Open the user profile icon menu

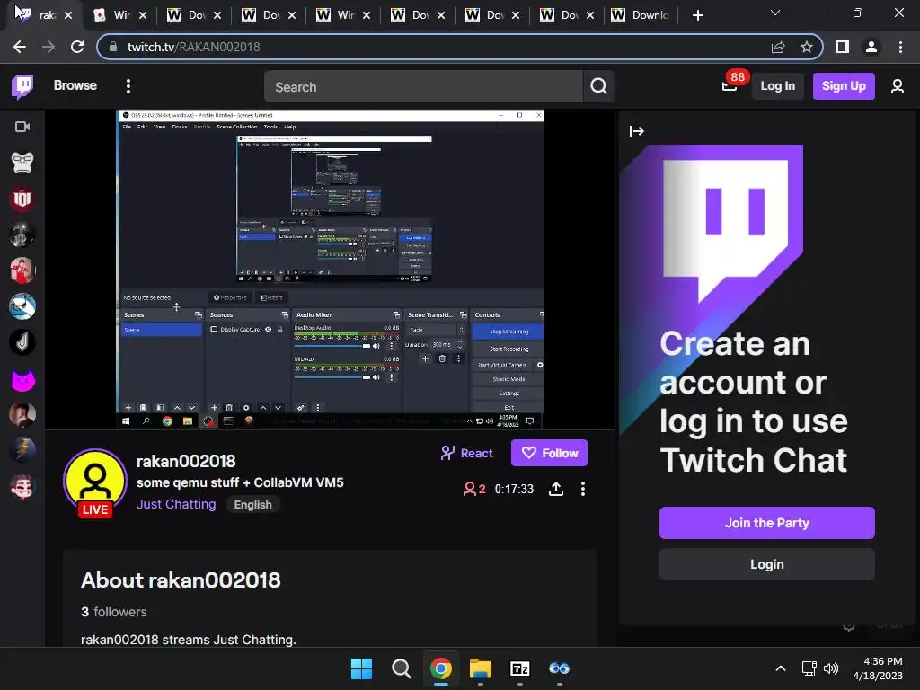click(x=897, y=87)
